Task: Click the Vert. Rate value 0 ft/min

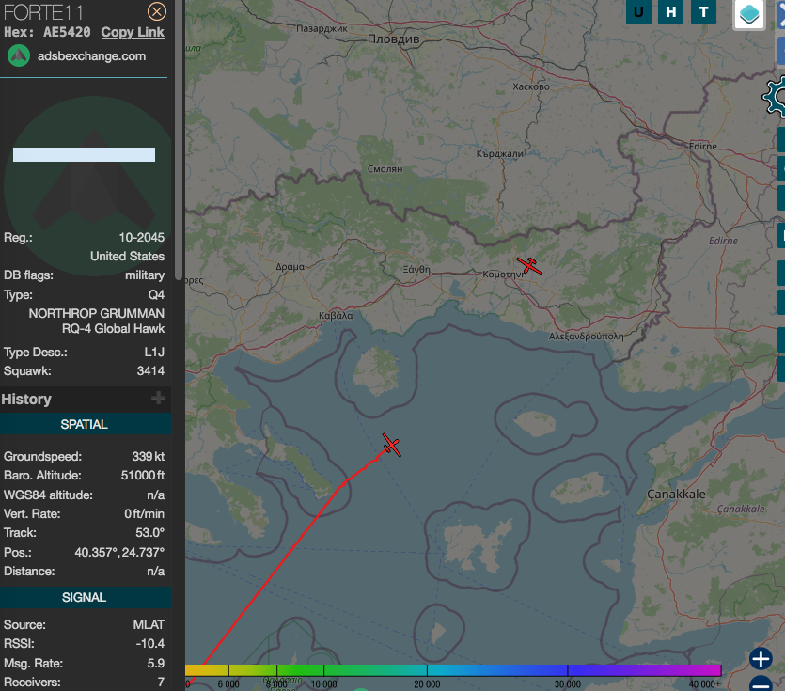Action: click(x=144, y=513)
